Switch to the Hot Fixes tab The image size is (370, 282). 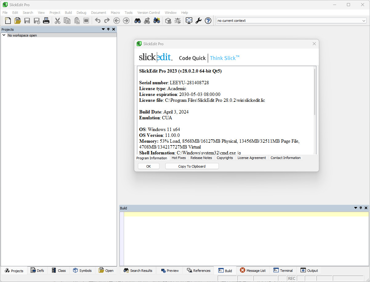(x=179, y=158)
